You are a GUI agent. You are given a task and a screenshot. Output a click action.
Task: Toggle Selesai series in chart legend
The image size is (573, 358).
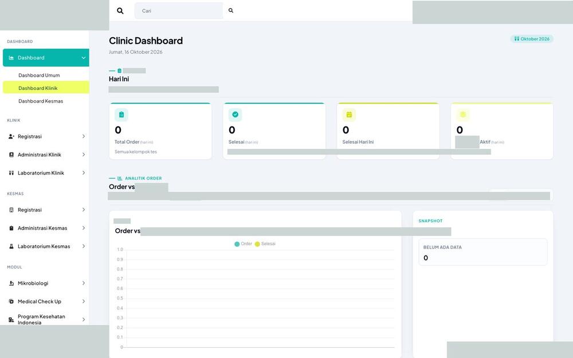(265, 243)
